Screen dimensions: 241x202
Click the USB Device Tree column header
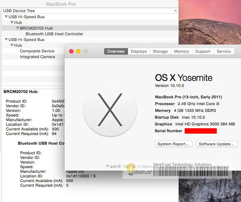point(90,11)
